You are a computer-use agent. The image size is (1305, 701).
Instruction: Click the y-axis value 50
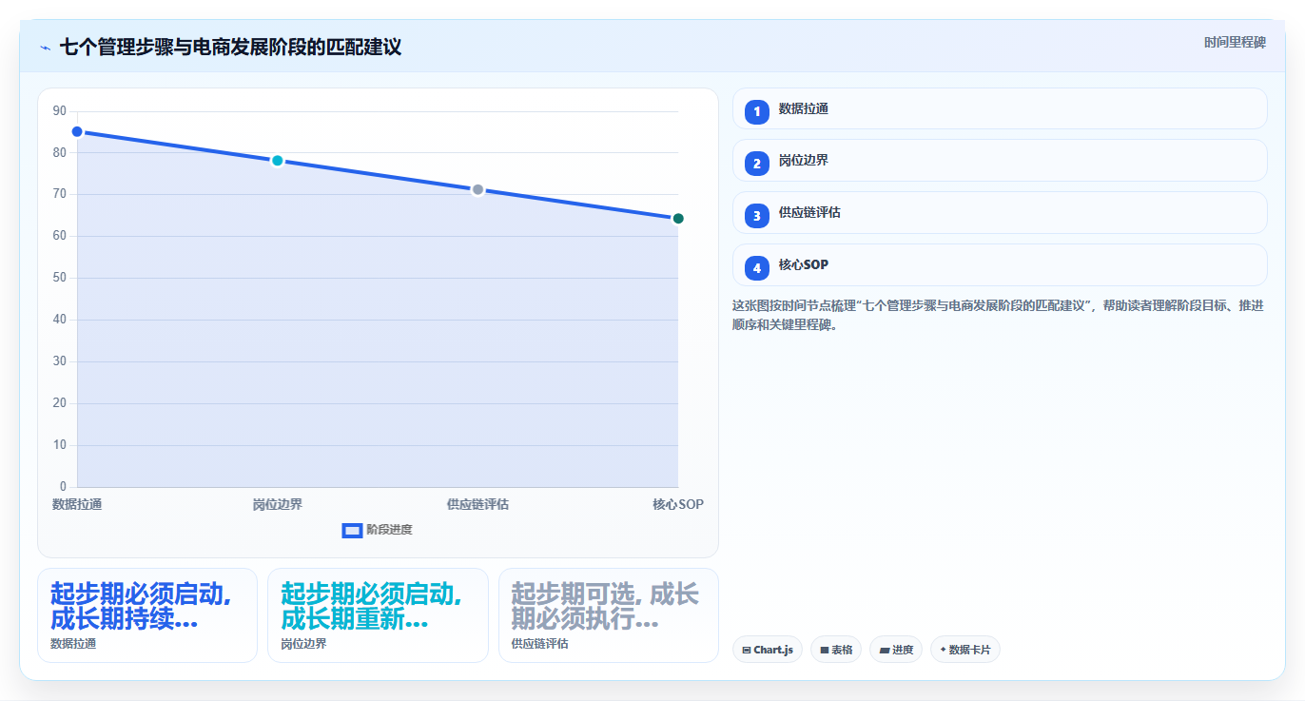click(60, 278)
